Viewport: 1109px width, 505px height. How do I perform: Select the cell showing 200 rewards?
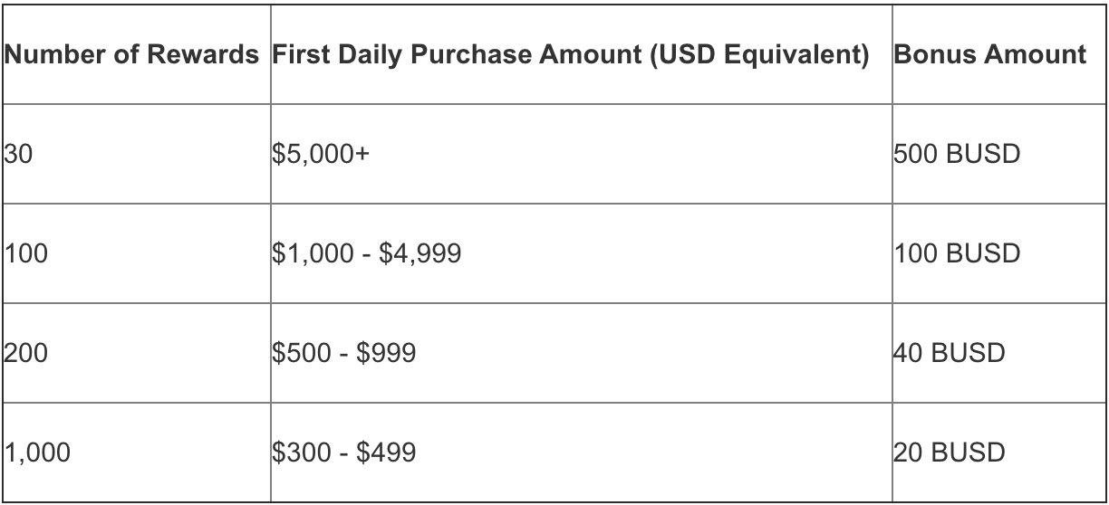pos(136,352)
